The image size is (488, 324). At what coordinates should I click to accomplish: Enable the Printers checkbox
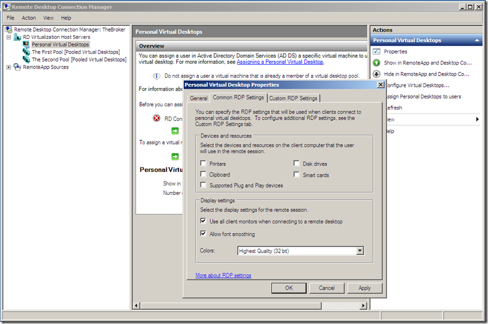[204, 163]
